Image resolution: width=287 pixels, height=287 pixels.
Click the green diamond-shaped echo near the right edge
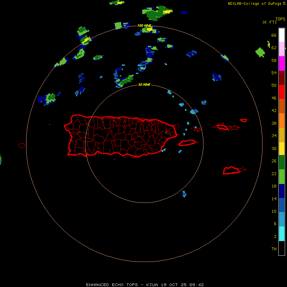pos(260,52)
